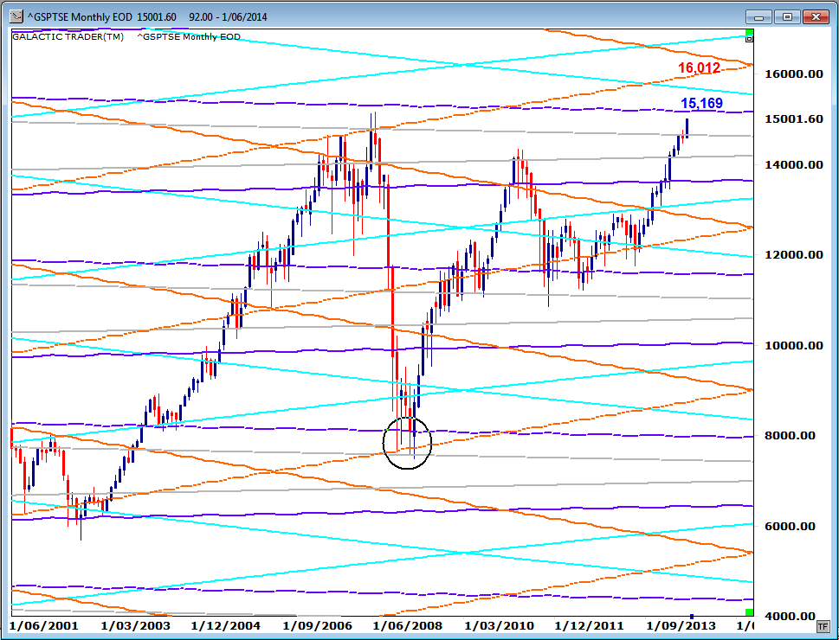Click the 1/12/2004 date label
Screen dimensions: 839x640
click(x=226, y=625)
